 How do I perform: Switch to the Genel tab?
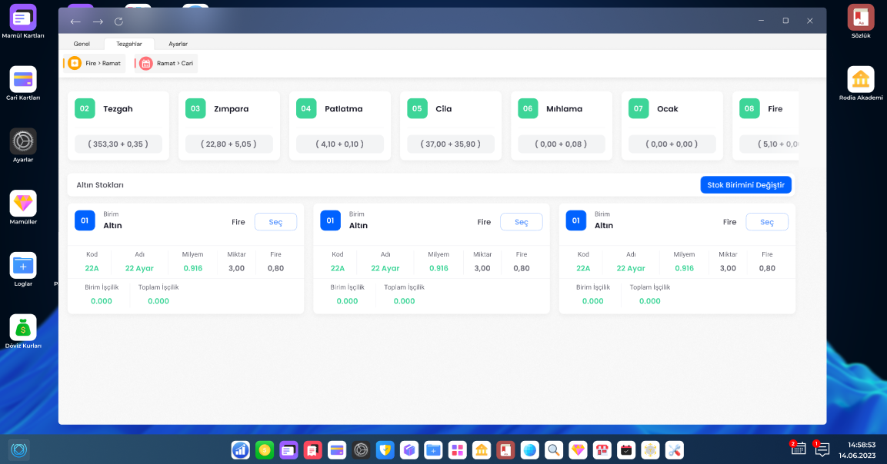tap(82, 44)
